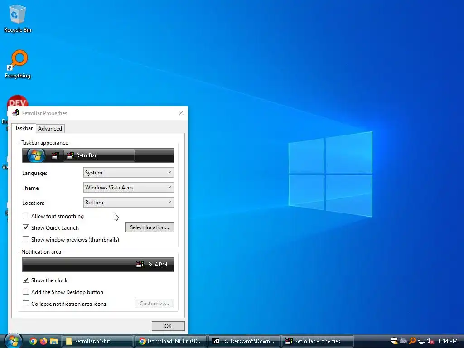Uncheck Show the clock
464x348 pixels.
[26, 280]
